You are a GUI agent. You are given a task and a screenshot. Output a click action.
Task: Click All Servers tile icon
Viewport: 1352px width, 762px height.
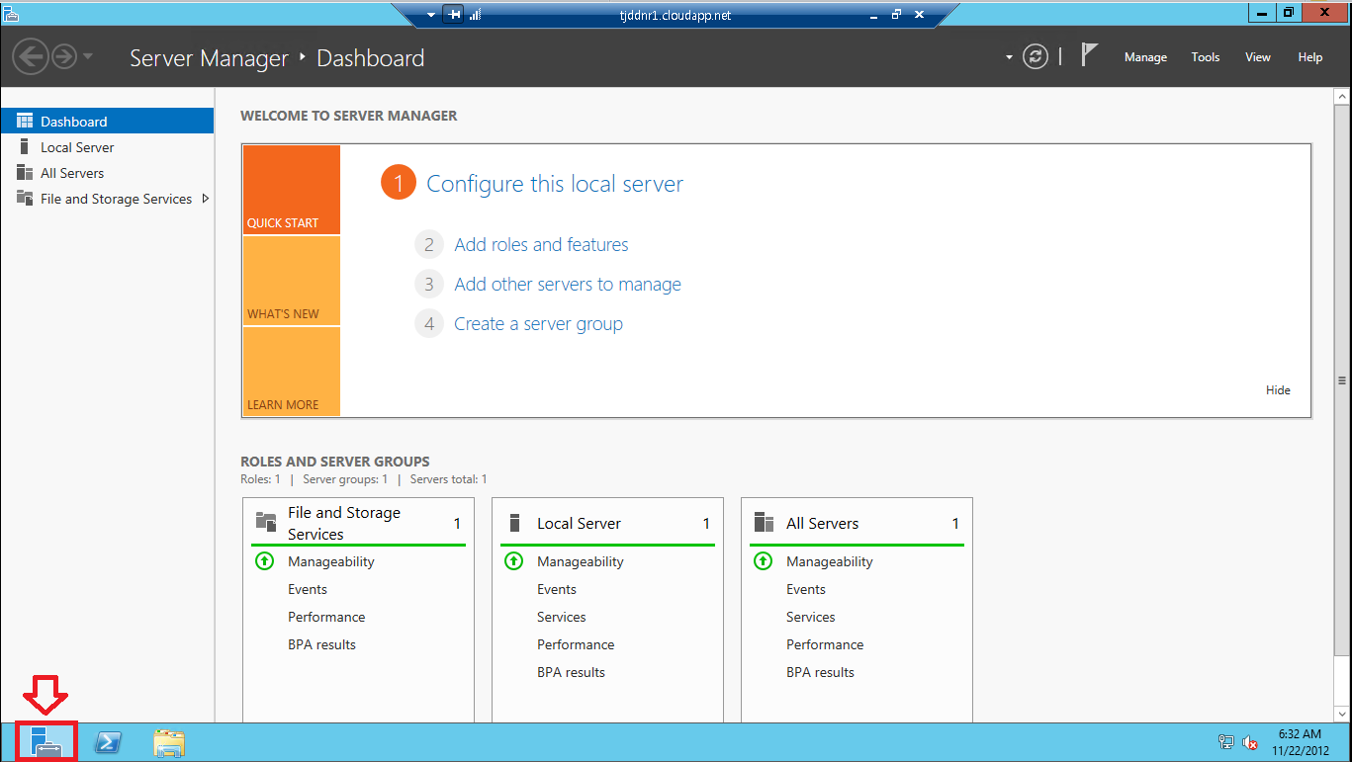(764, 522)
